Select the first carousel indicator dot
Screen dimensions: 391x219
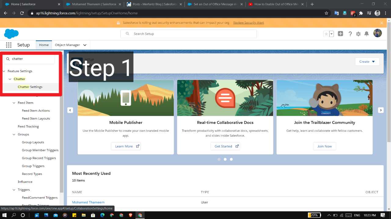(x=219, y=159)
